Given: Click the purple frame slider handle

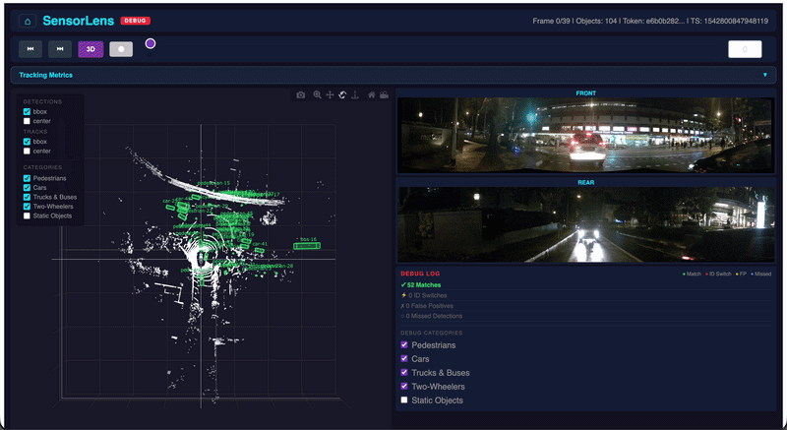Looking at the screenshot, I should pyautogui.click(x=151, y=43).
